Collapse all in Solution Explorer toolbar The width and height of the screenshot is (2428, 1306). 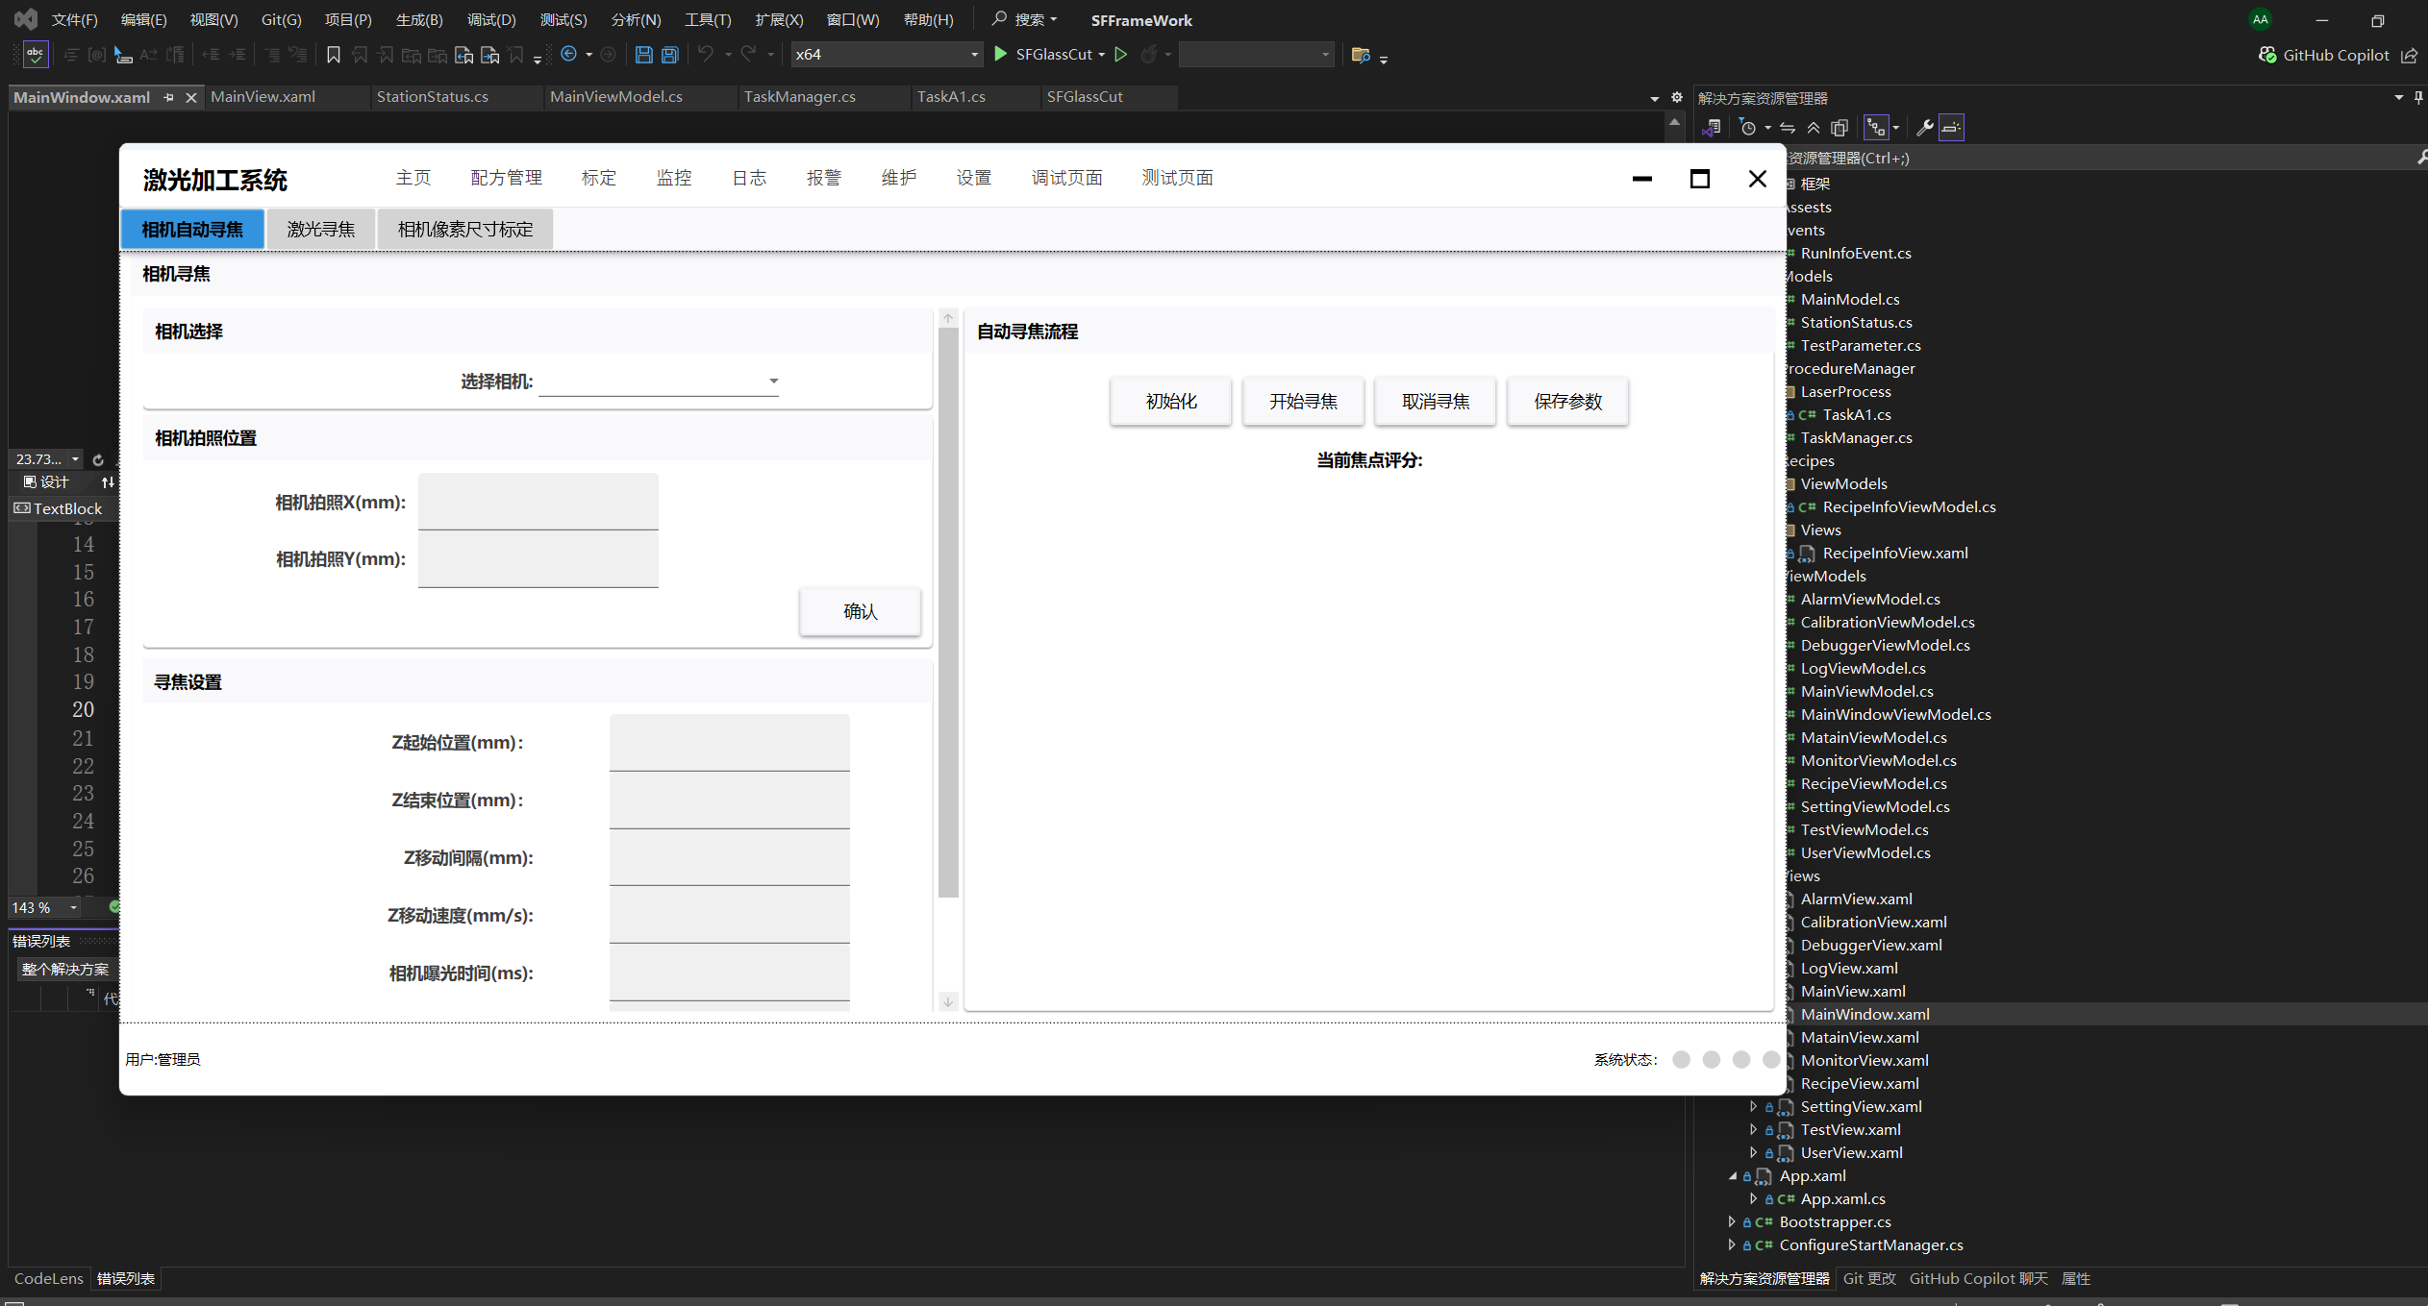pyautogui.click(x=1814, y=128)
